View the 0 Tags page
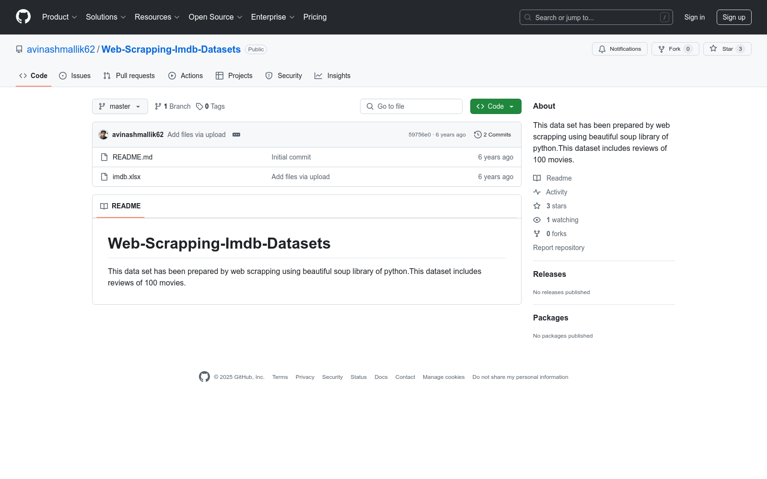The image size is (767, 479). (x=210, y=106)
